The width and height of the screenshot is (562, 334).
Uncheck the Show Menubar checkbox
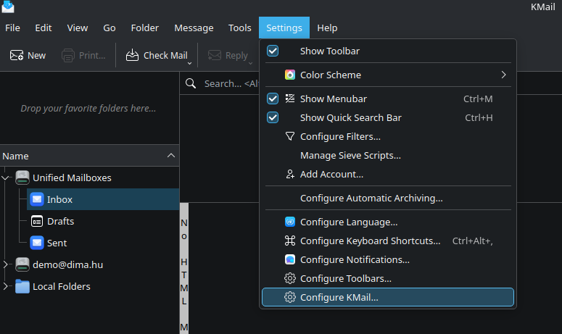(x=273, y=99)
